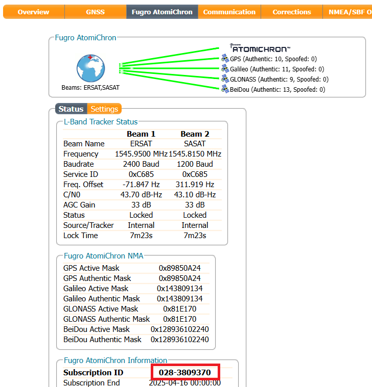Click the ERSAT beam name cell
Screen dimensions: 372x387
pos(141,144)
